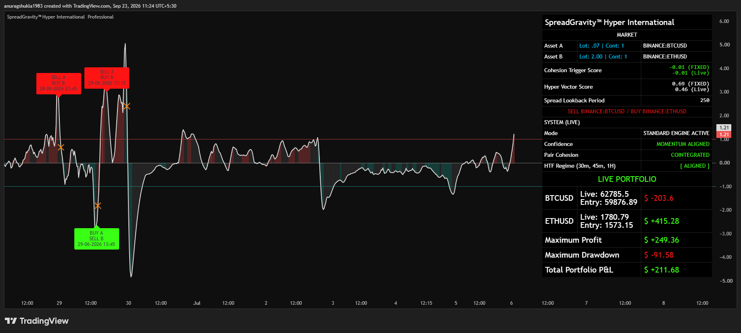The height and width of the screenshot is (333, 741).
Task: Click the Asset B label
Action: 553,57
